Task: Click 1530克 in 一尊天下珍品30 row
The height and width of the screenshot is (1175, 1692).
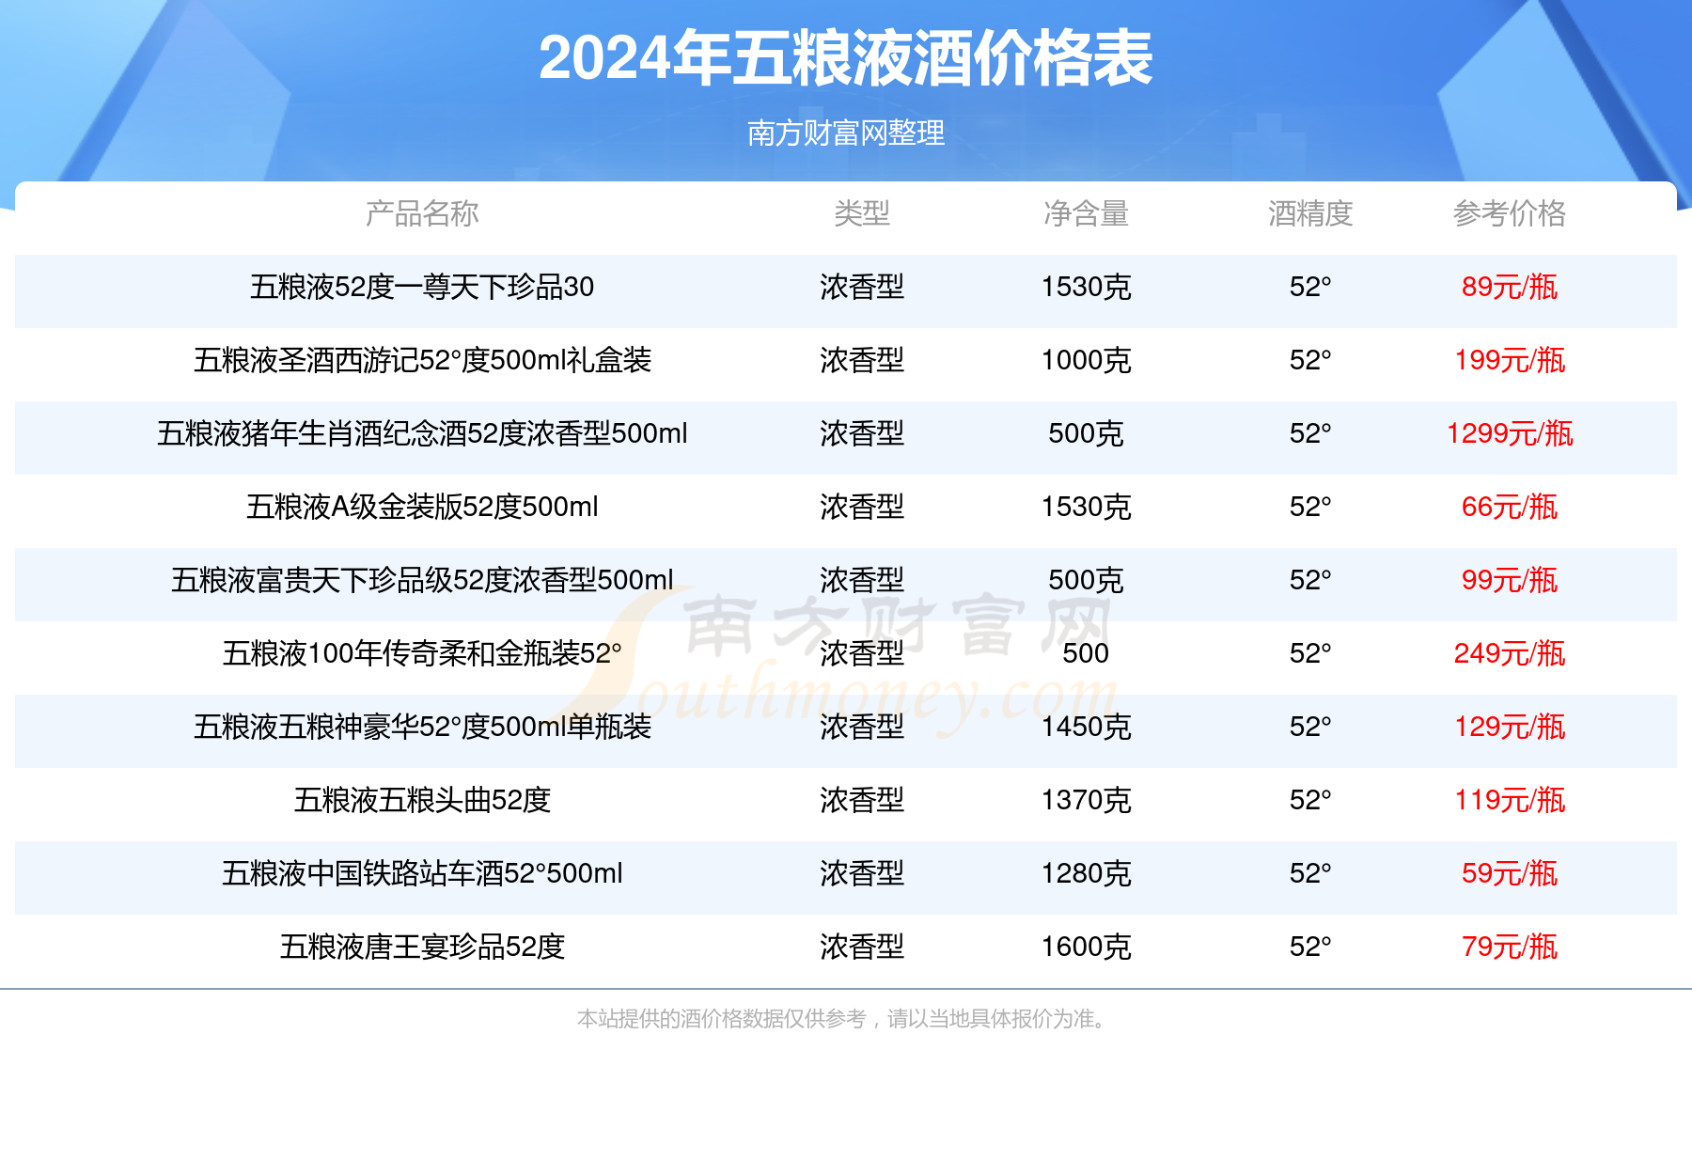Action: (1086, 287)
